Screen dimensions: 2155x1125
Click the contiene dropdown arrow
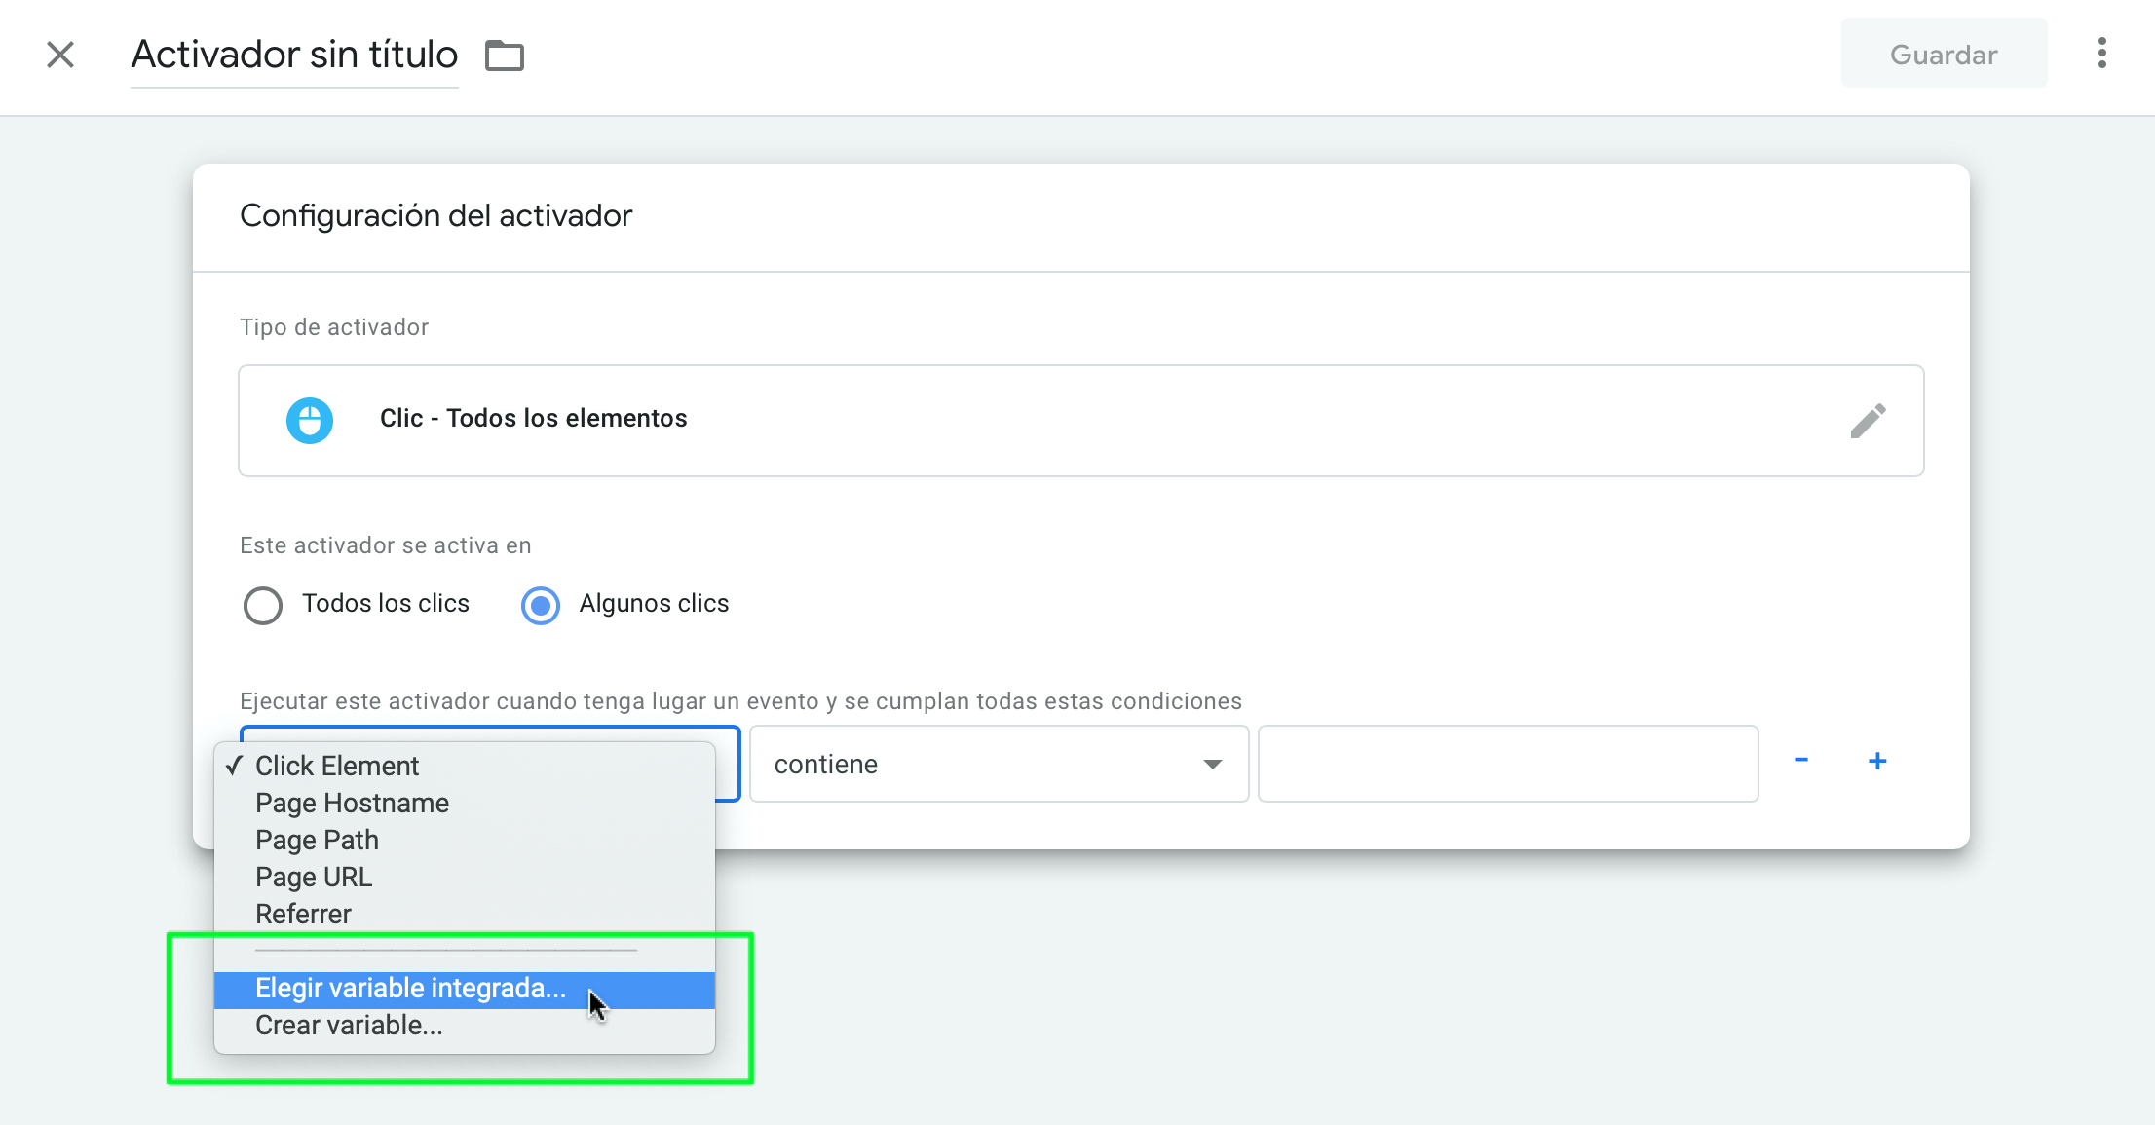(x=1213, y=765)
